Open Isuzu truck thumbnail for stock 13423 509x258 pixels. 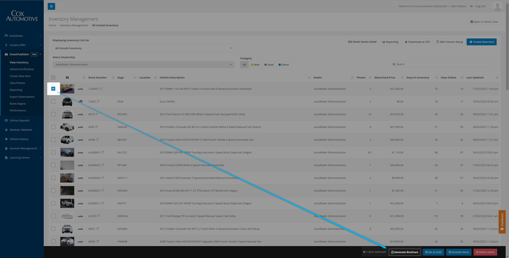[67, 102]
